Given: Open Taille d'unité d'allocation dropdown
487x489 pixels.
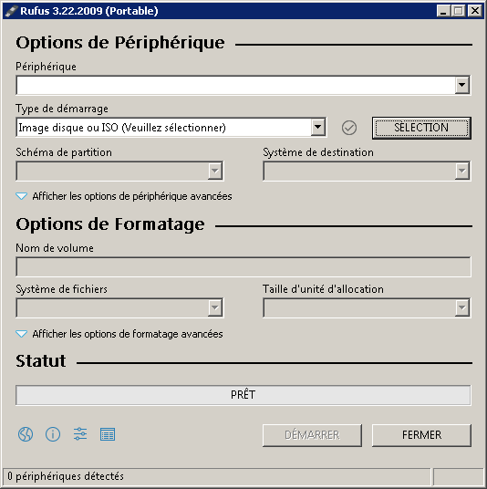Looking at the screenshot, I should [x=367, y=308].
